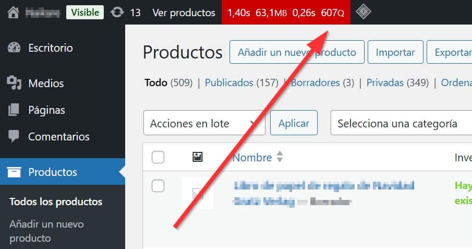Click the Productos archive box icon

point(14,172)
